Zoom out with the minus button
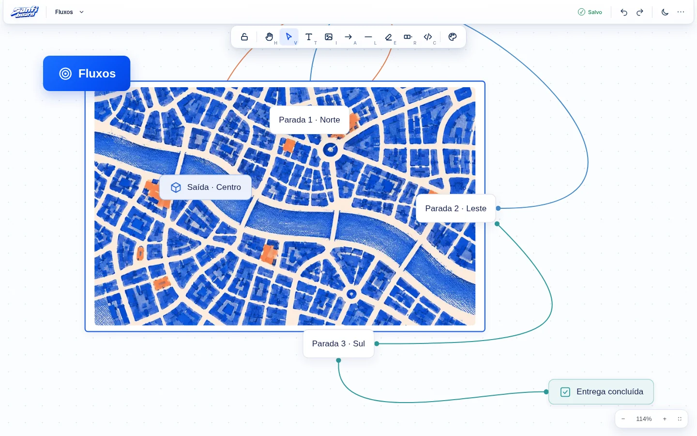The width and height of the screenshot is (697, 436). point(623,419)
